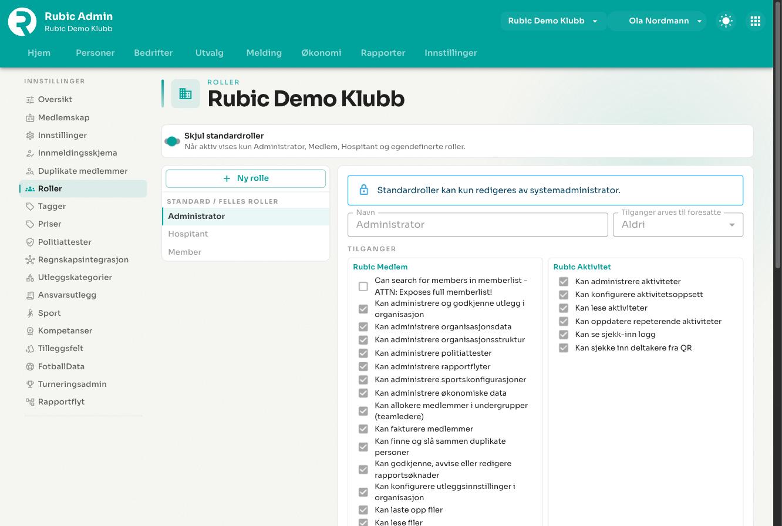Viewport: 782px width, 526px height.
Task: Open the Økonomi menu
Action: (x=321, y=53)
